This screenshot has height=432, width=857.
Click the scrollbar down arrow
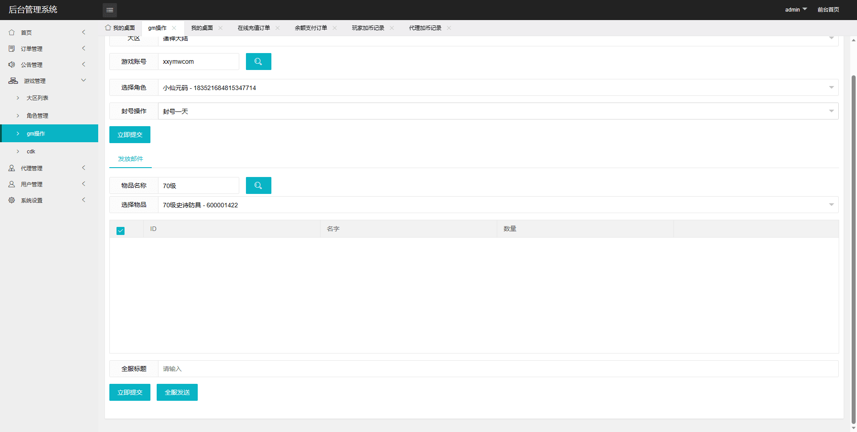click(853, 428)
